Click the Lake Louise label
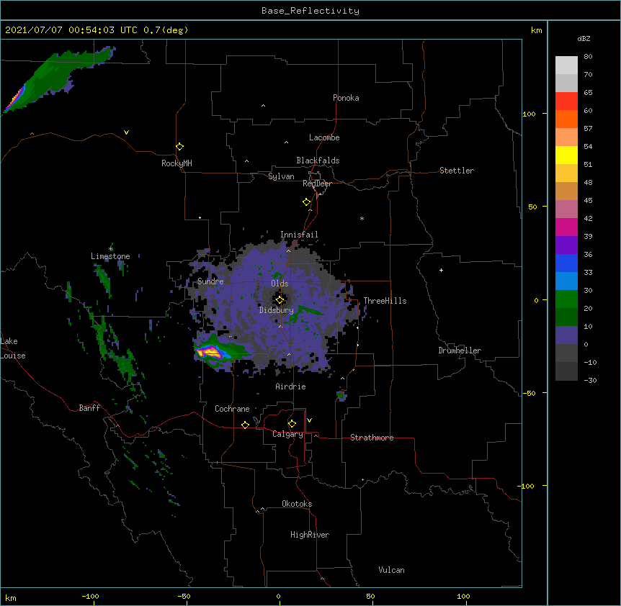The width and height of the screenshot is (621, 606). coord(13,348)
